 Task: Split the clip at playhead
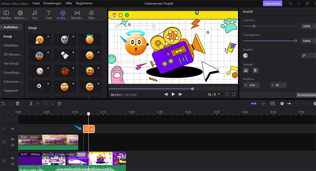(x=31, y=104)
